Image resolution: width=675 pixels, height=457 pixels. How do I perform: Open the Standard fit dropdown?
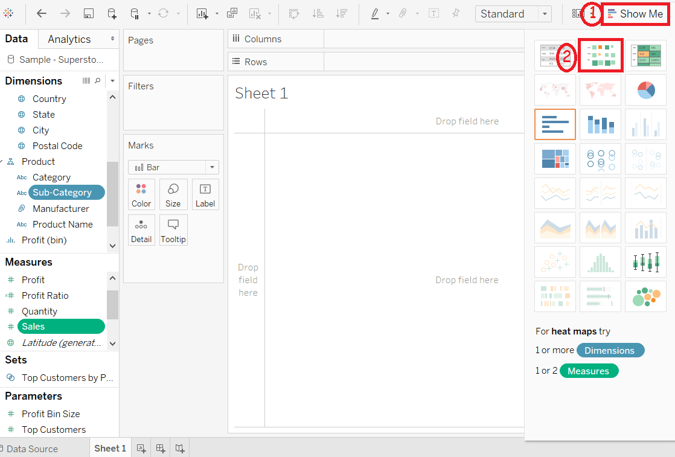(x=513, y=14)
